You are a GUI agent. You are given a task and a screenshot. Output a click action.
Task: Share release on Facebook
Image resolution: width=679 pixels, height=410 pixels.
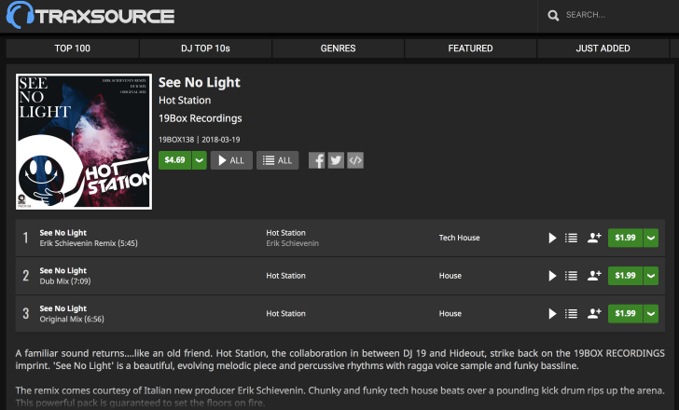coord(316,160)
